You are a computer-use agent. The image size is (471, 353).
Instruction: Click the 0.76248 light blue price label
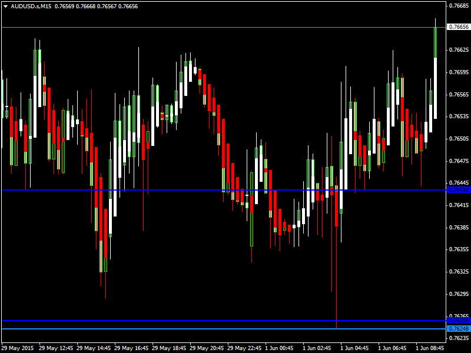(459, 328)
